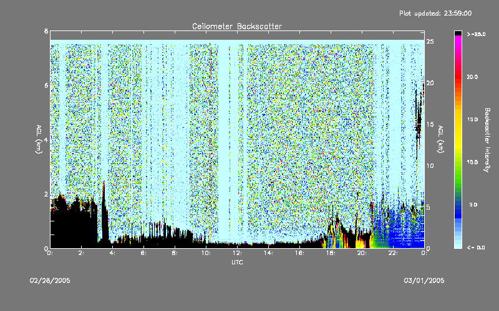Screen dimensions: 499x311
Task: Click the "16:" UTC time tick
Action: click(x=300, y=253)
